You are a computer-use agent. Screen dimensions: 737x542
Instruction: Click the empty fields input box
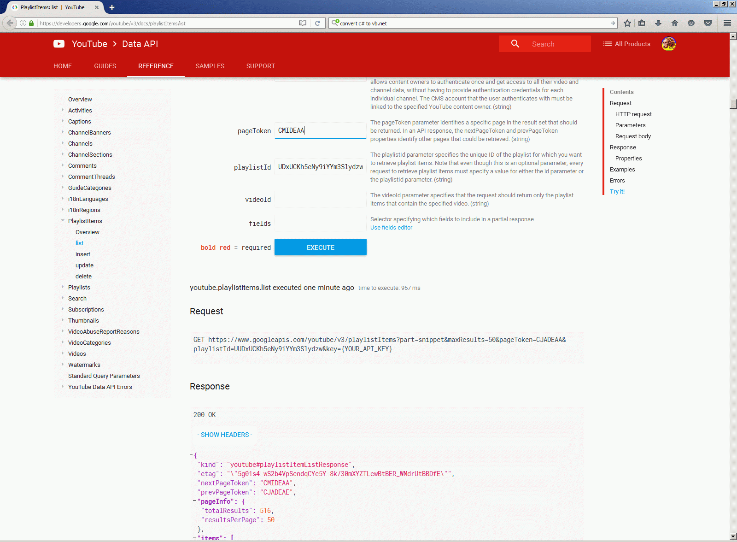point(321,223)
